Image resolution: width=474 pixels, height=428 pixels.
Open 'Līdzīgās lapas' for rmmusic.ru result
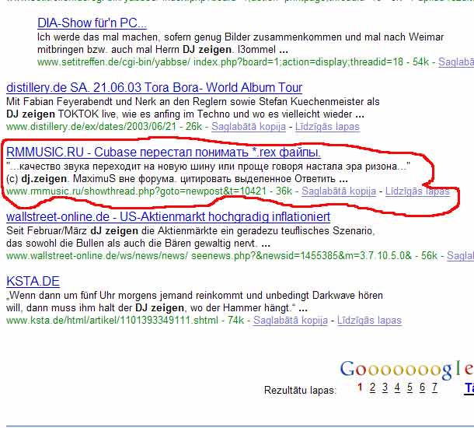point(417,191)
